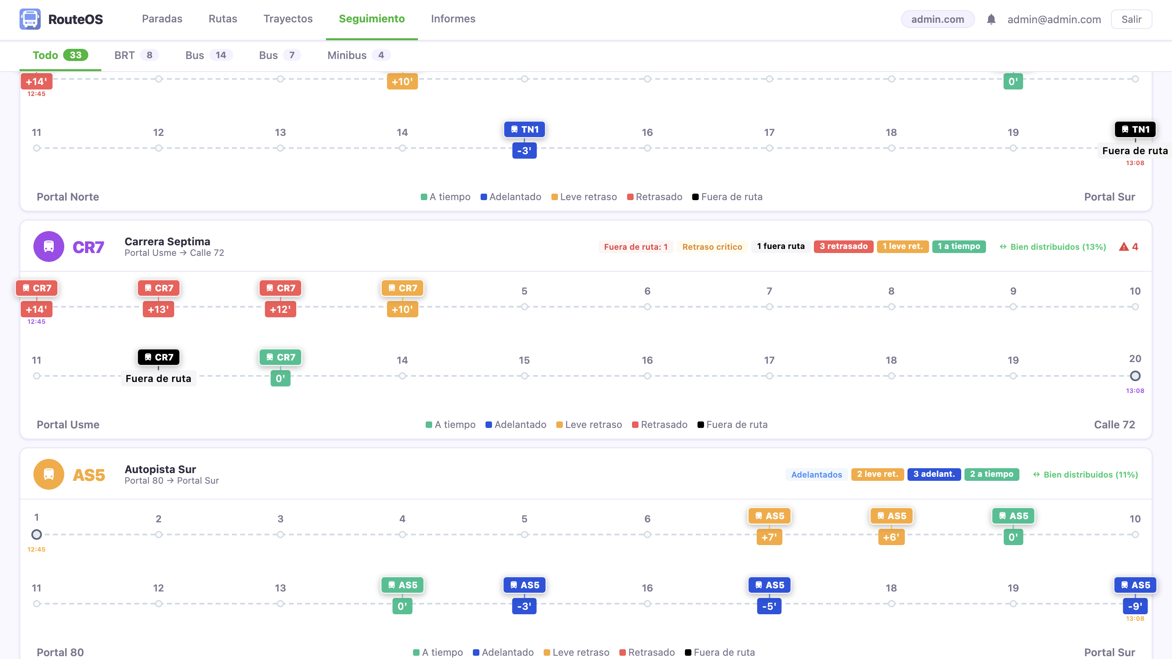Select the AS5 bus at +7'
This screenshot has height=659, width=1172.
(x=770, y=516)
